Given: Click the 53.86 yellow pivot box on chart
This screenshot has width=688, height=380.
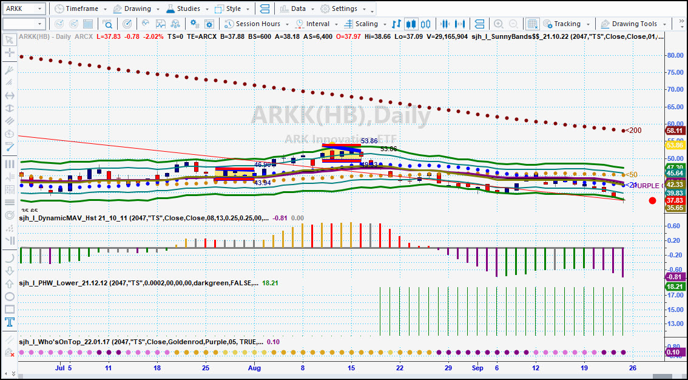Looking at the screenshot, I should [x=342, y=154].
